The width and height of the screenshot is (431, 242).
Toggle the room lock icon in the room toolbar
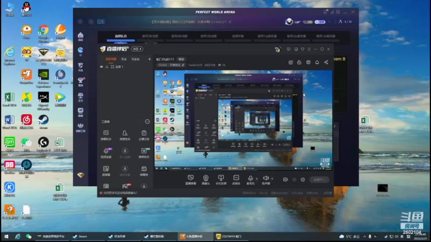pyautogui.click(x=300, y=62)
